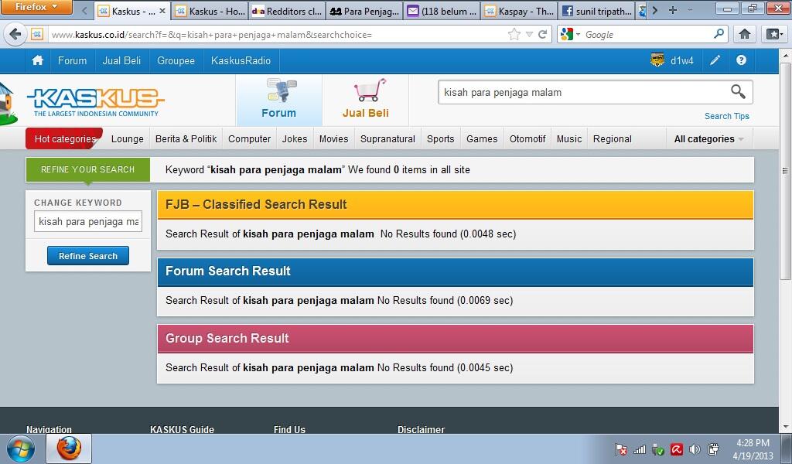
Task: Open Google search engine dropdown arrow
Action: coord(579,34)
